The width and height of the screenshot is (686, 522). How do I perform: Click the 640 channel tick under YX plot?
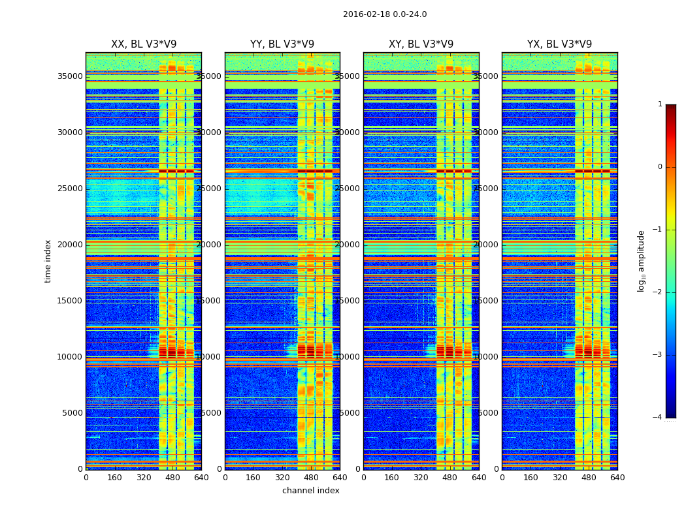(x=617, y=478)
